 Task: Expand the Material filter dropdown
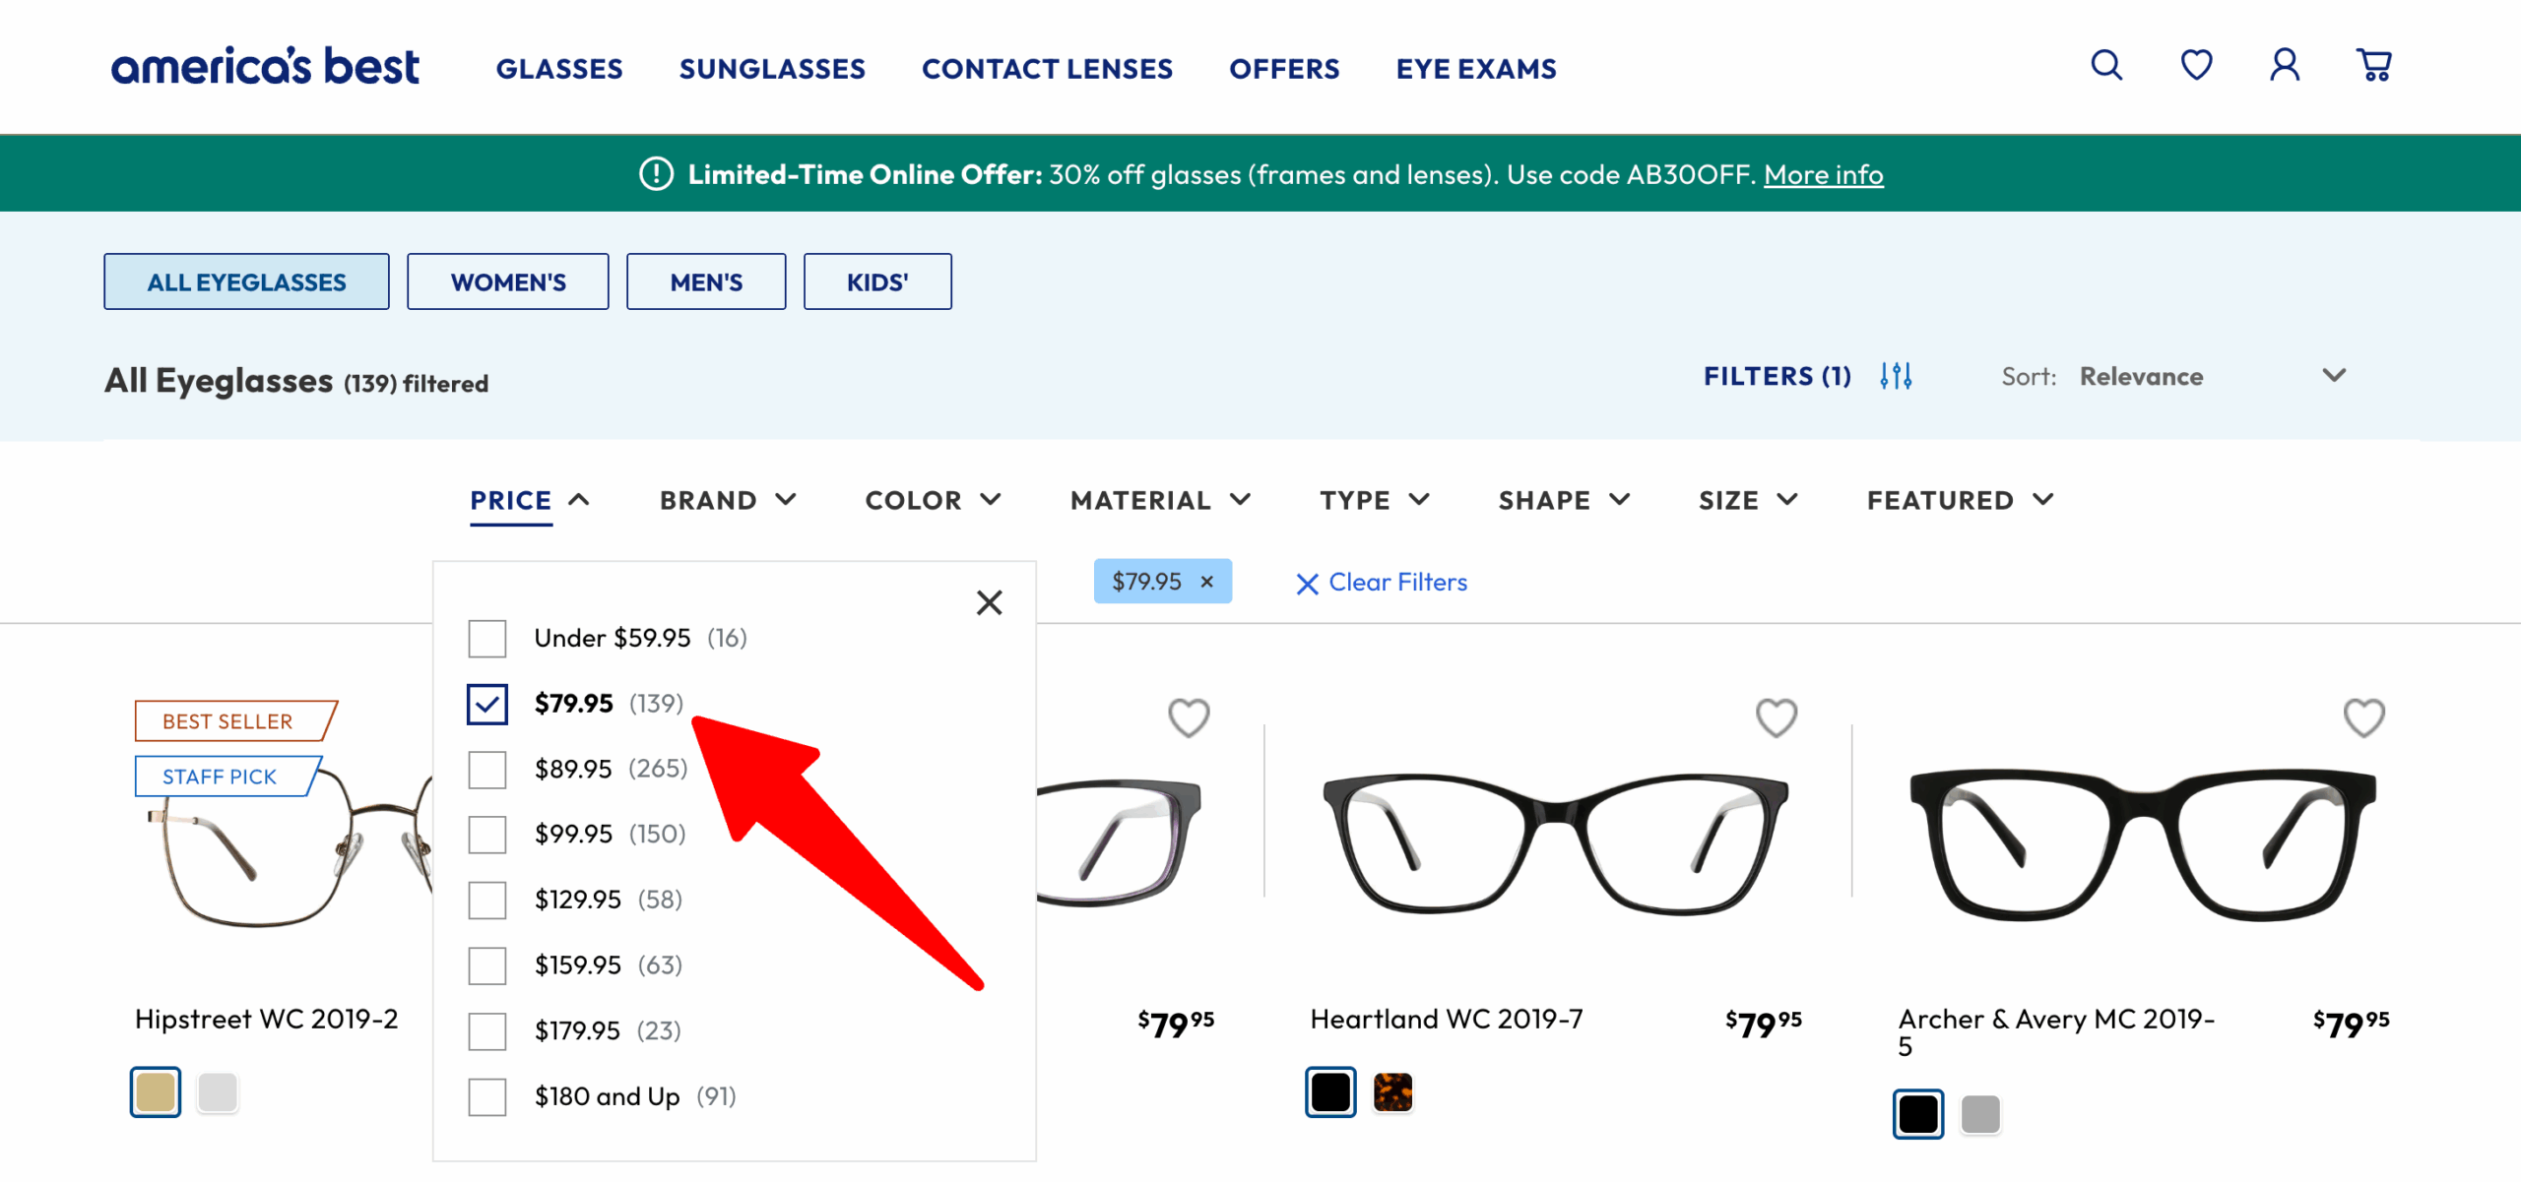point(1160,500)
